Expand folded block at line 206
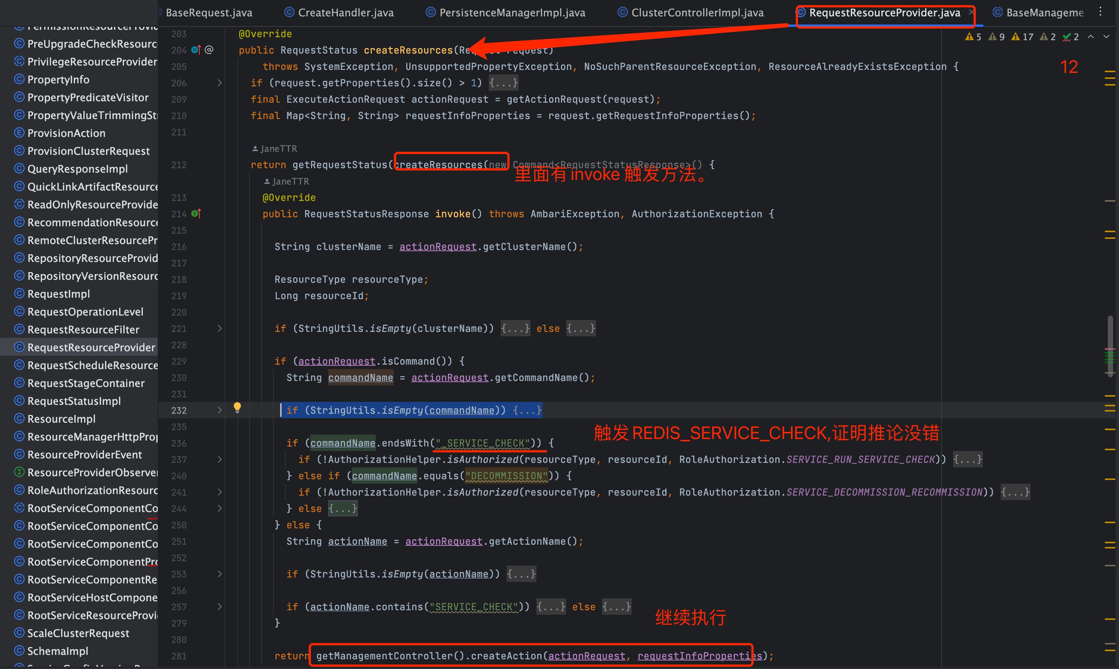1119x669 pixels. 219,83
